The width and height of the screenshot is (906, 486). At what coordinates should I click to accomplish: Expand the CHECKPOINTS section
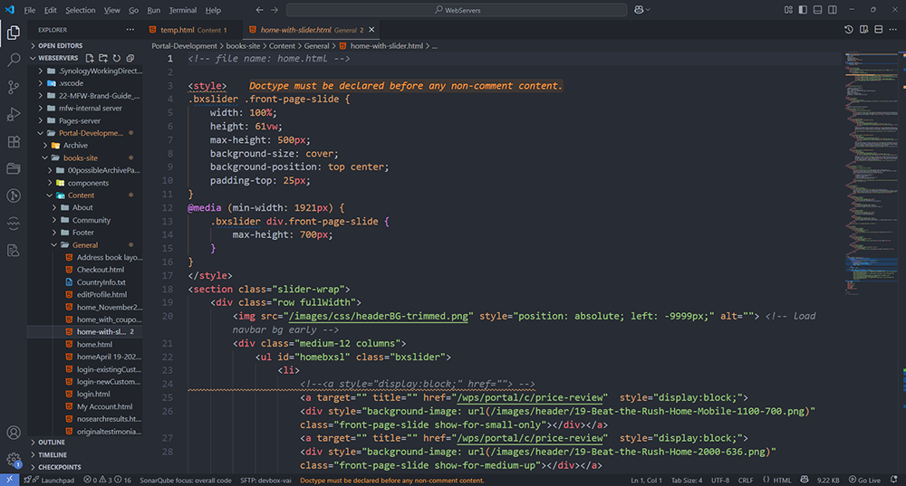point(85,468)
